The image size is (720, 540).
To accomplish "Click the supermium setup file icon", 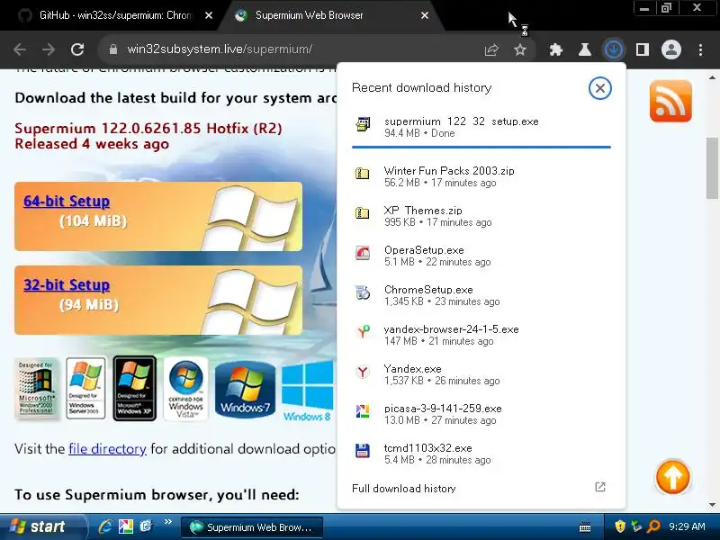I will (x=363, y=124).
